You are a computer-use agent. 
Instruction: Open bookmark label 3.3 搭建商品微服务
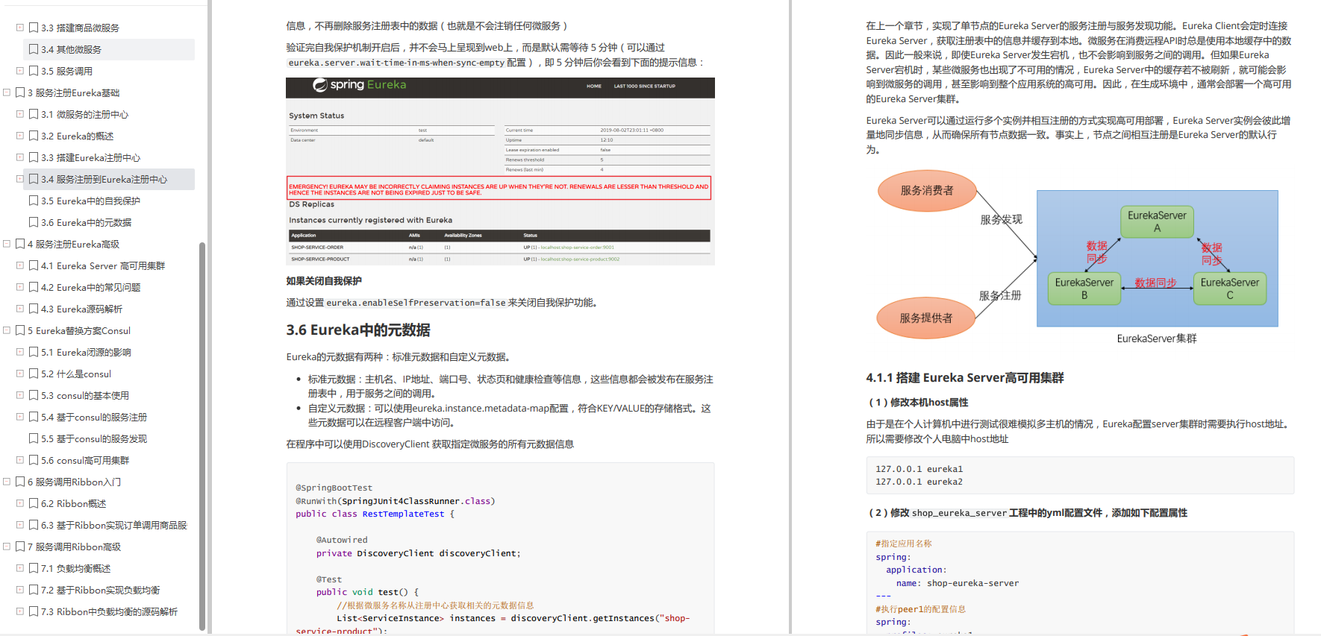pyautogui.click(x=80, y=28)
